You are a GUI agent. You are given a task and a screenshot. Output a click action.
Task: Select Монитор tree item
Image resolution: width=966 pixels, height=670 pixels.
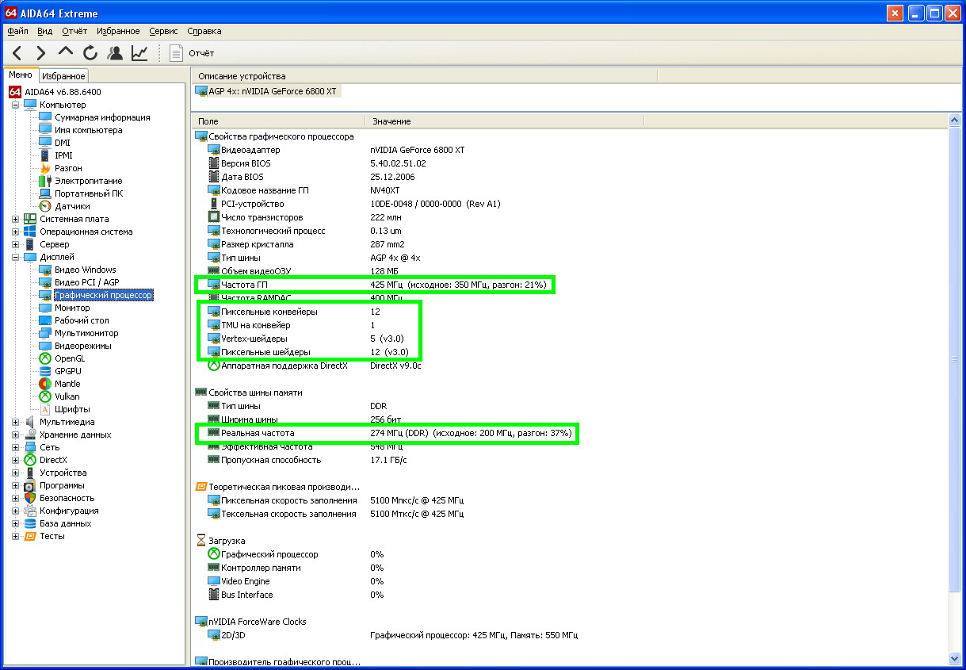(72, 308)
